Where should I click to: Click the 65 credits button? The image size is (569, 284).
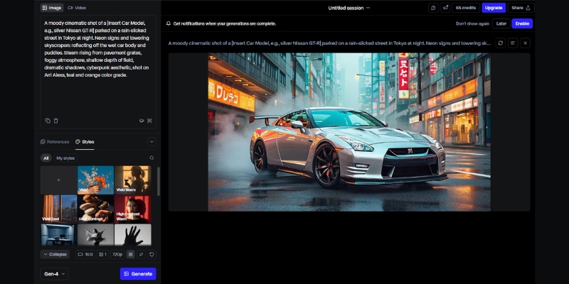466,8
